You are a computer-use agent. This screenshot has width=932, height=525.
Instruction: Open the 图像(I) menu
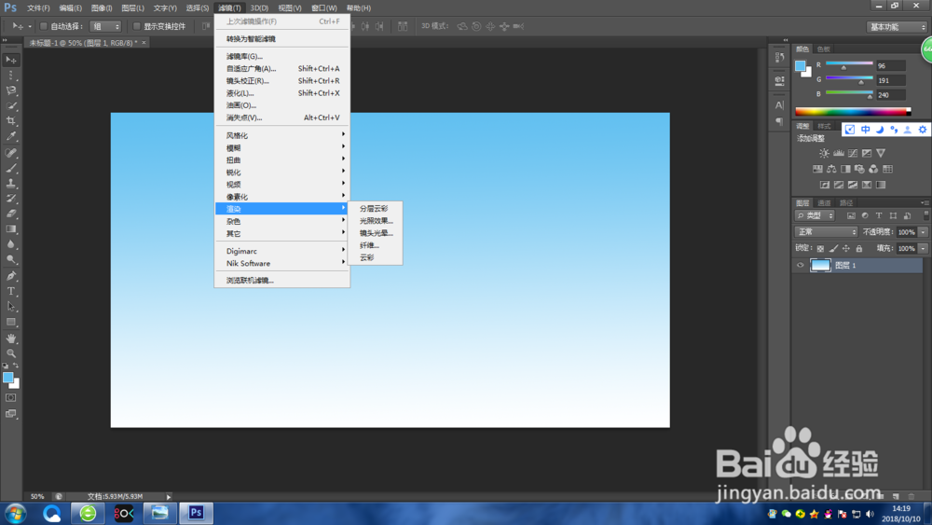[102, 7]
